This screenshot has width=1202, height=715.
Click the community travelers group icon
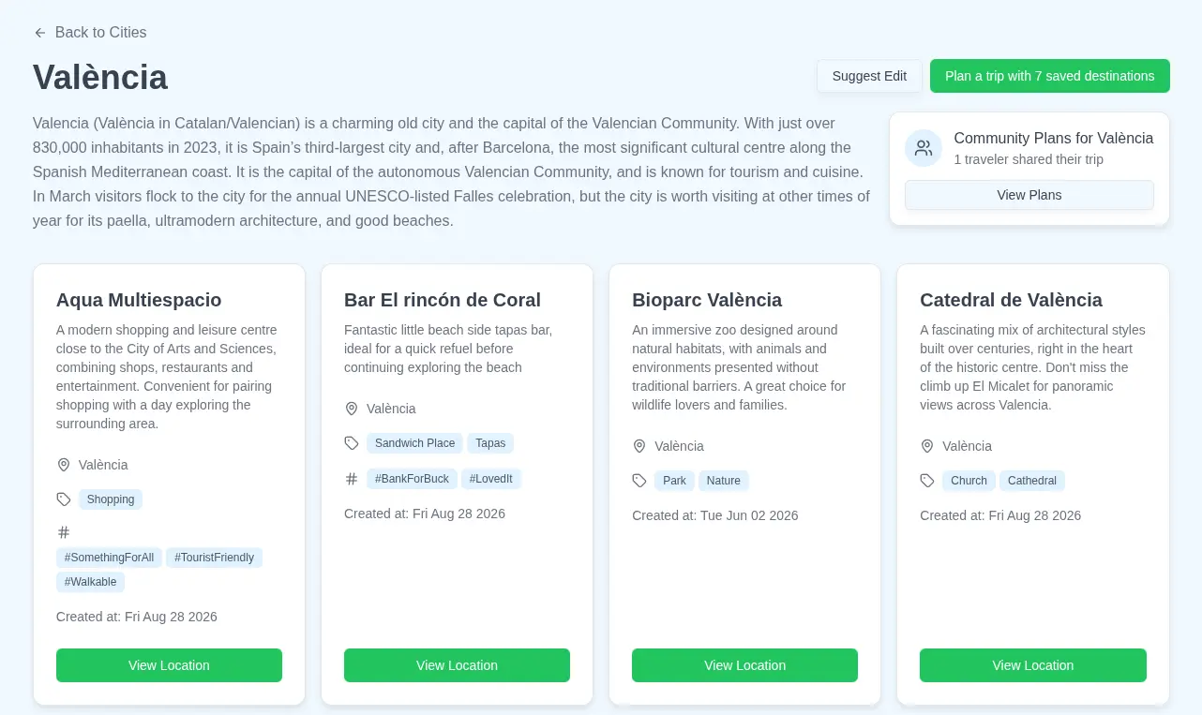(924, 148)
